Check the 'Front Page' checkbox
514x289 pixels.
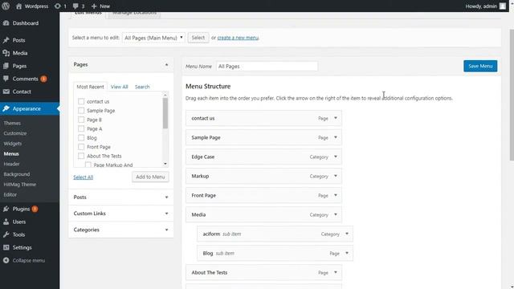81,147
